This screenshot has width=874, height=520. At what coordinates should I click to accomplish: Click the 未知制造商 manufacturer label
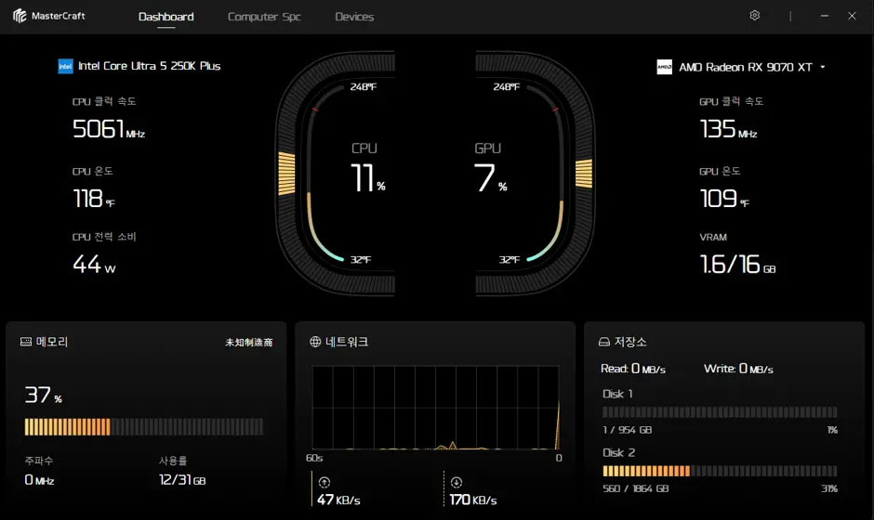click(249, 343)
